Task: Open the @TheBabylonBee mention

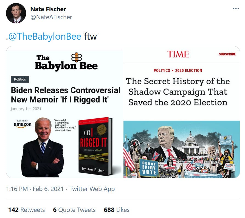Action: [45, 36]
